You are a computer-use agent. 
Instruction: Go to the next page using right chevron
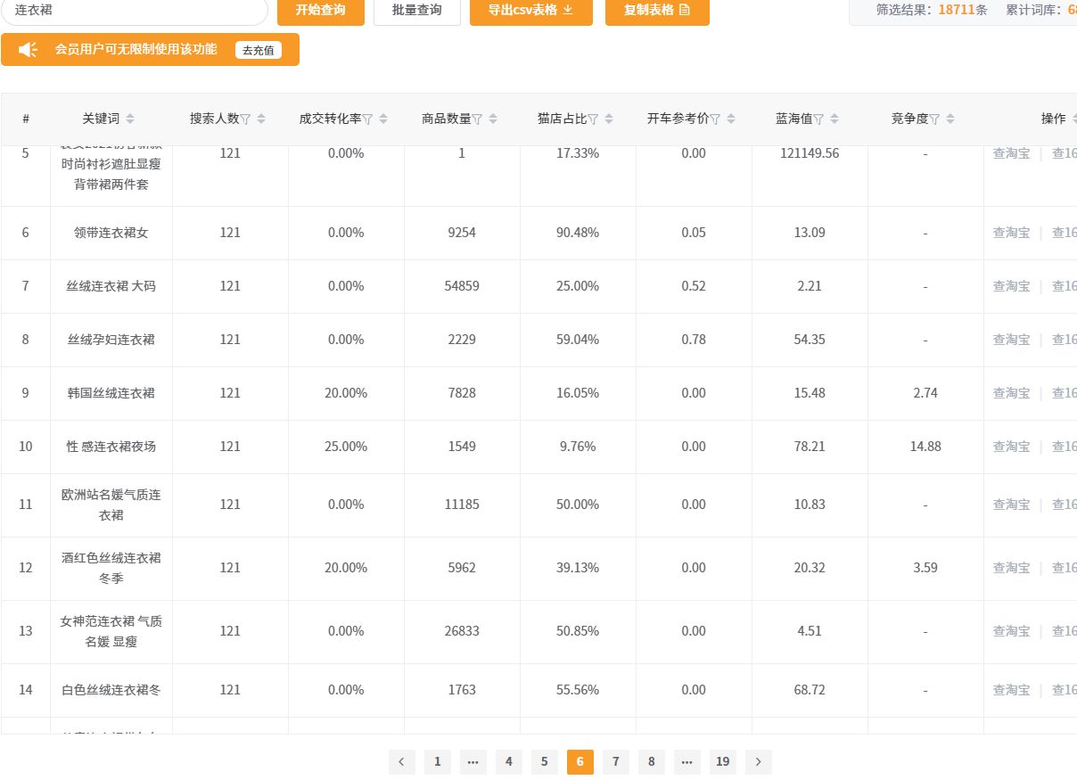pyautogui.click(x=758, y=761)
